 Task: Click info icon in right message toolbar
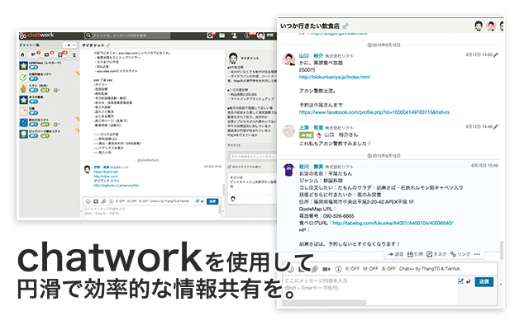[338, 269]
